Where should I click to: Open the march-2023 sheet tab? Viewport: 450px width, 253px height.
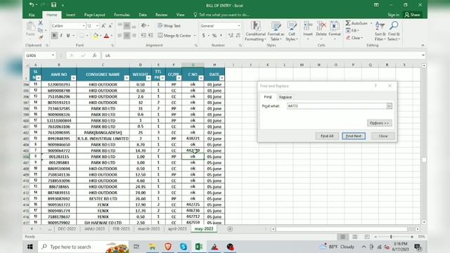click(148, 229)
